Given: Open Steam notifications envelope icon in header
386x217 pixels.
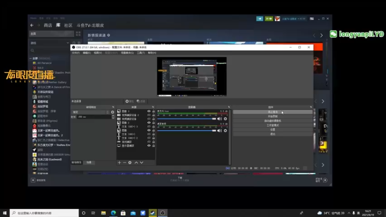Looking at the screenshot, I should (269, 19).
